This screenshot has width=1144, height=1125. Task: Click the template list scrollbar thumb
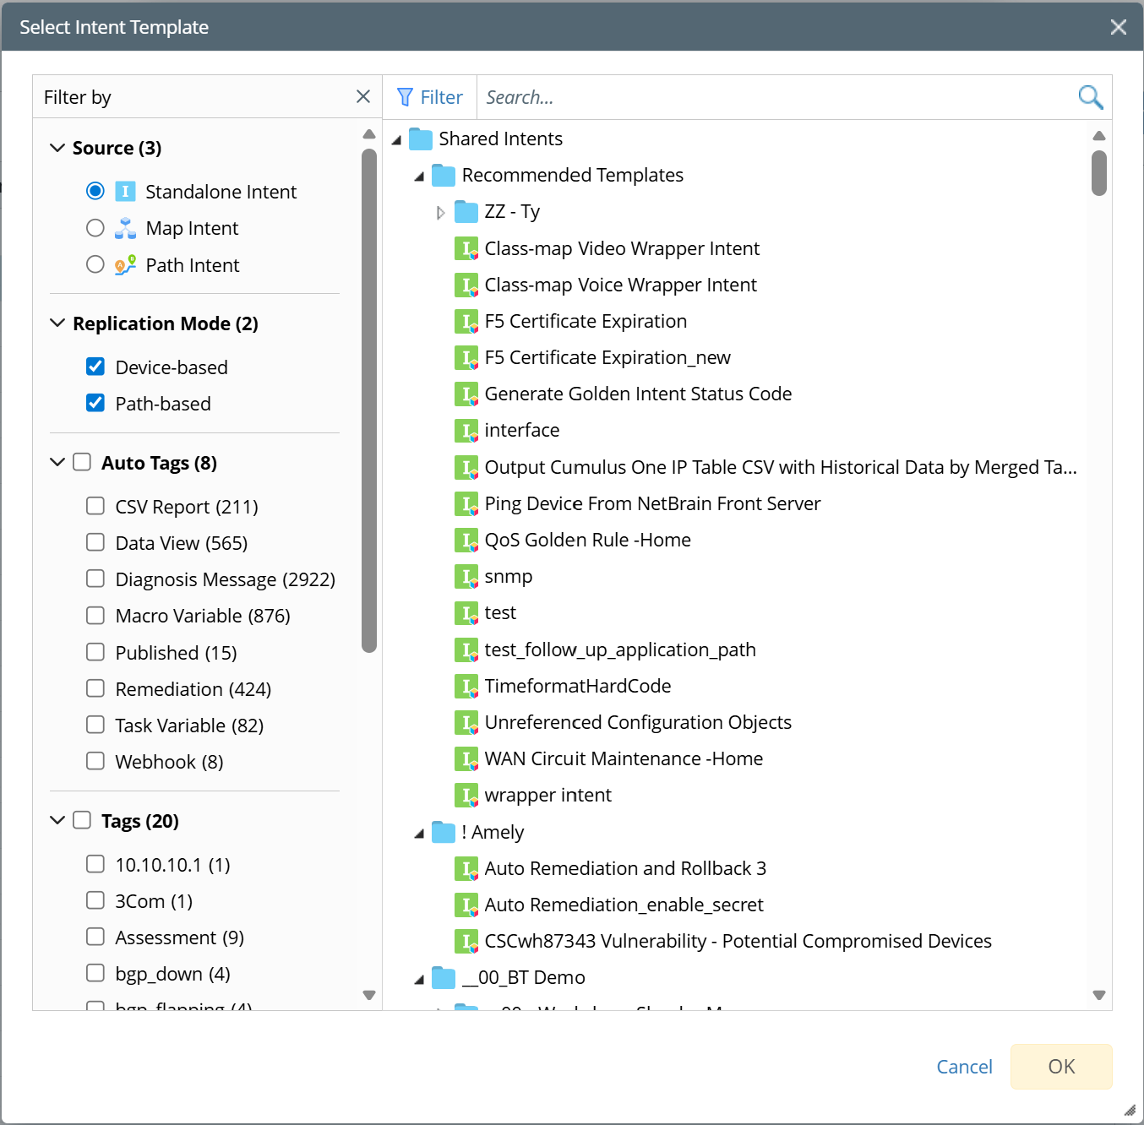point(1098,173)
